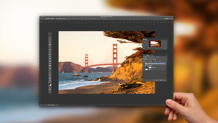Viewport: 218px width, 123px height.
Task: Switch to the Layers tab
Action: (148, 56)
